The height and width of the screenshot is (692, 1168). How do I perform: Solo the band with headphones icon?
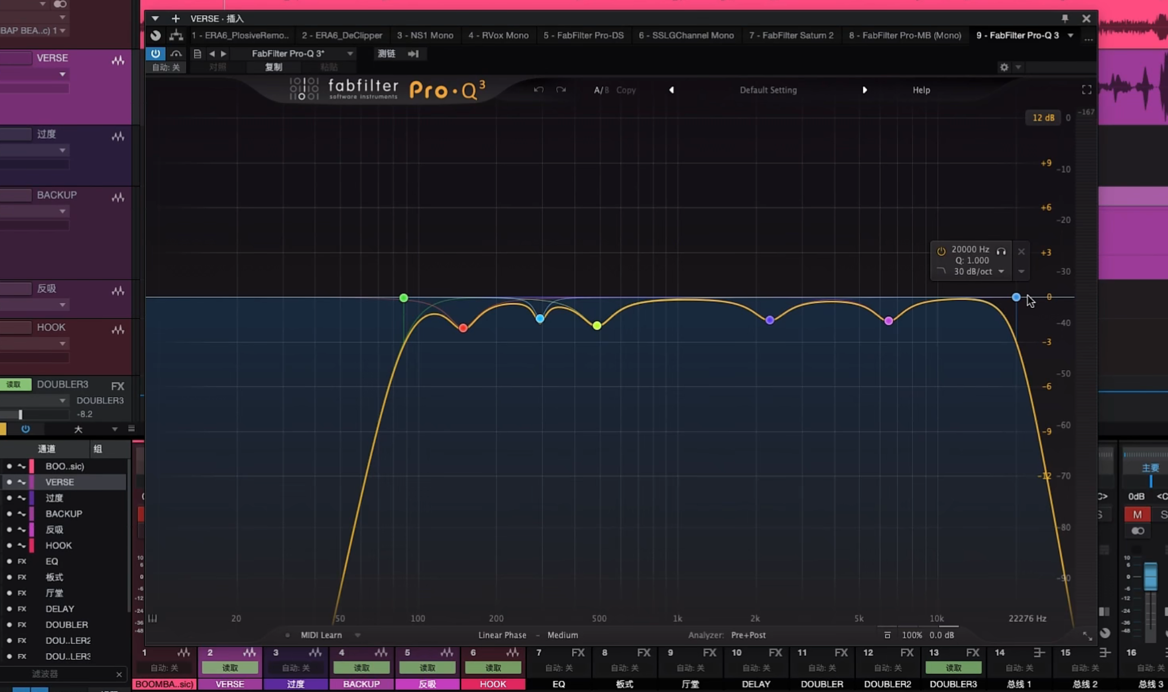(x=1001, y=252)
